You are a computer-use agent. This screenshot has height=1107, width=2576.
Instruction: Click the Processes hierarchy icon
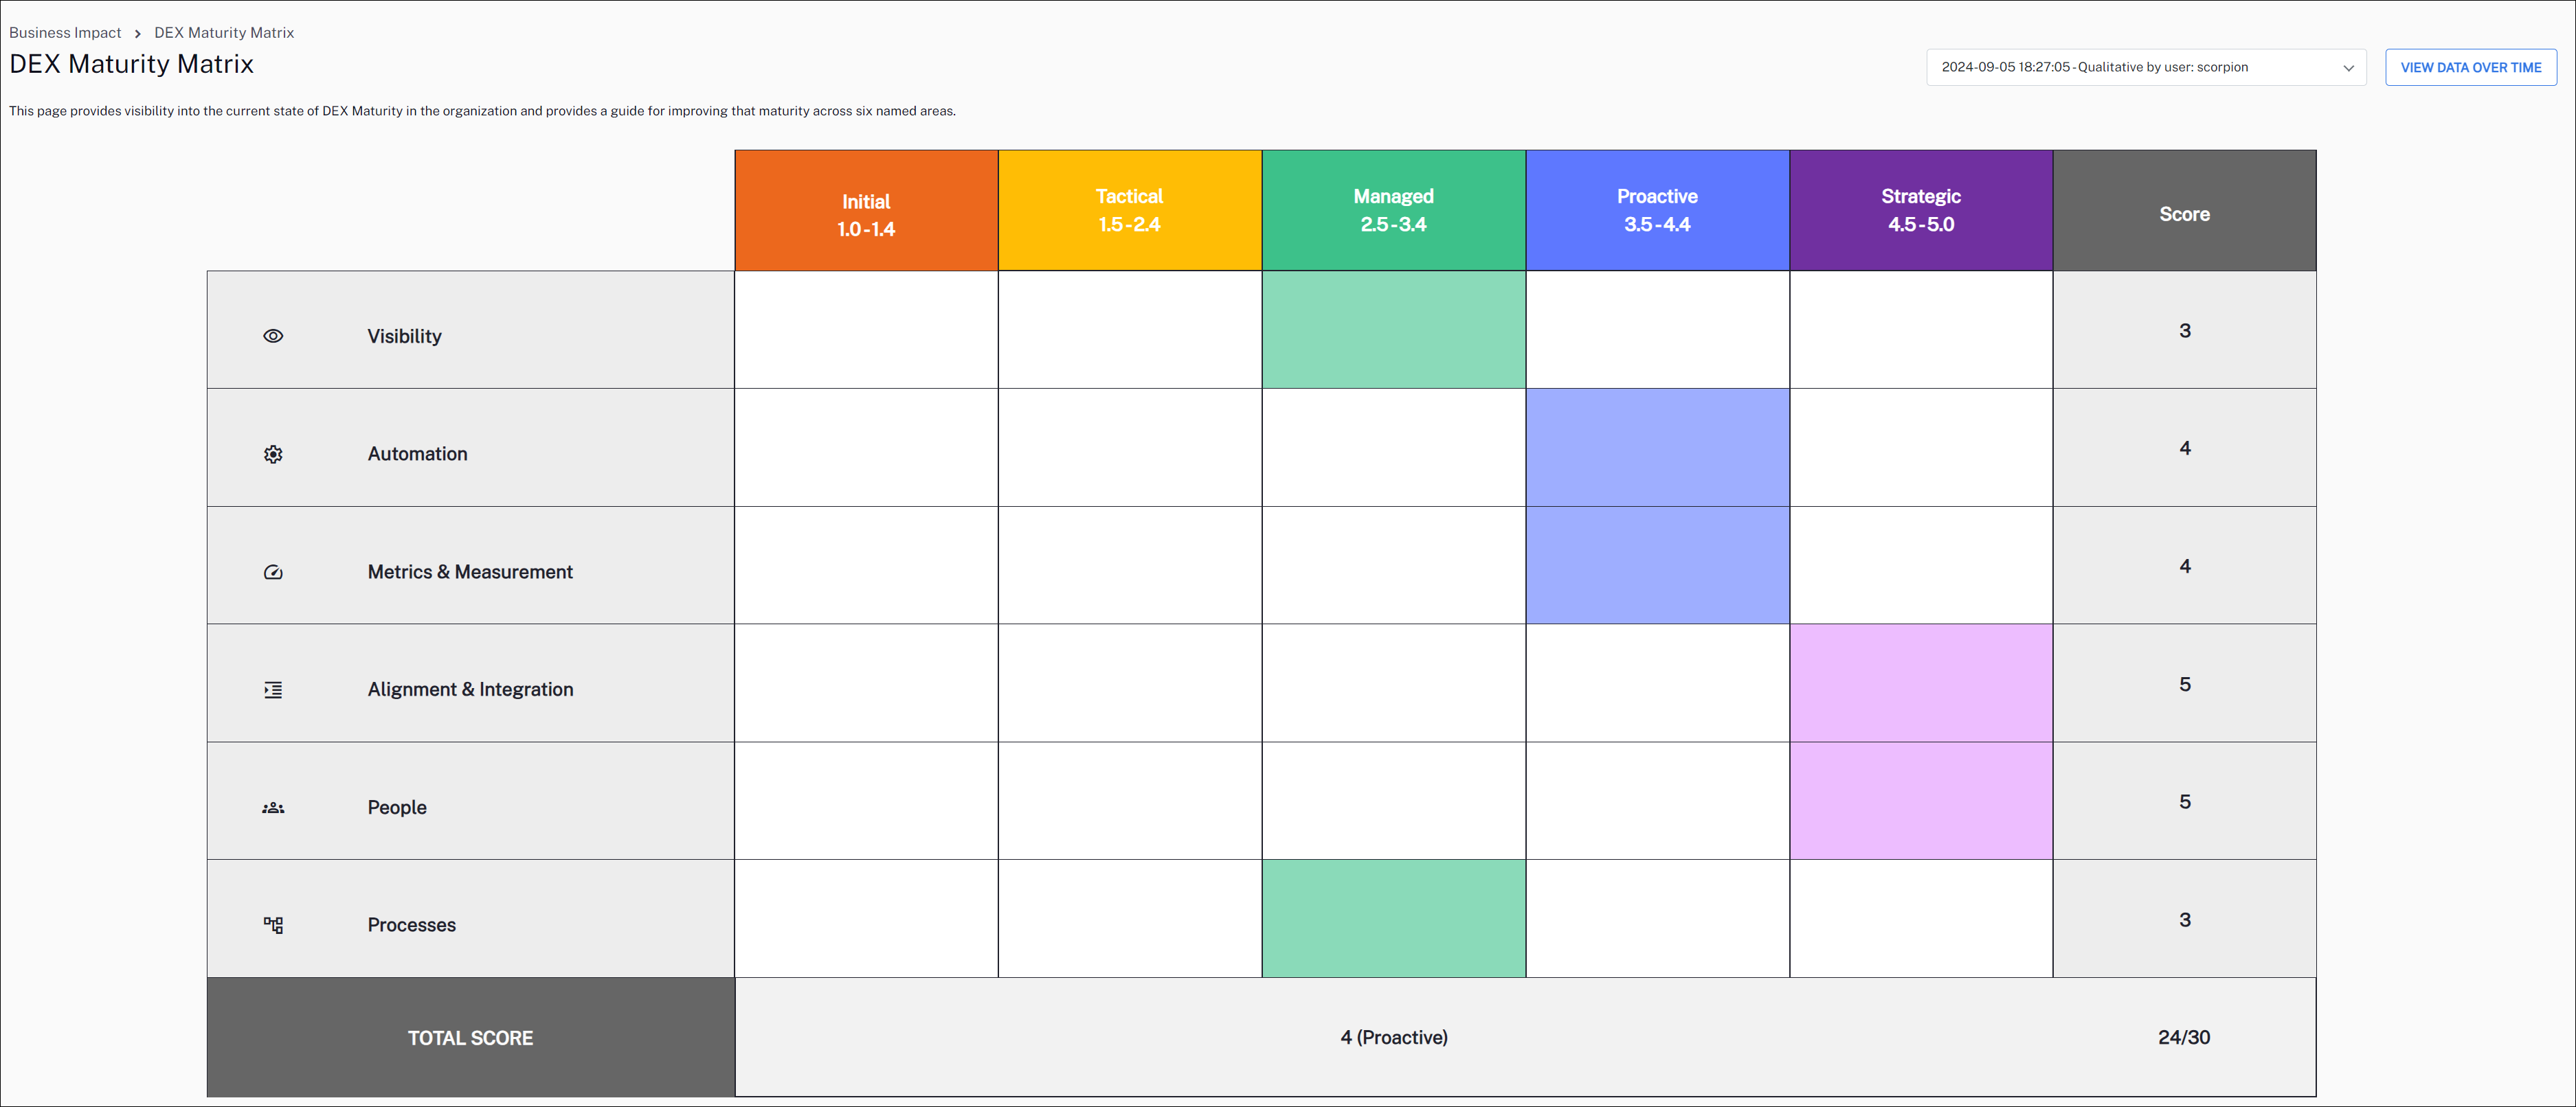tap(273, 925)
